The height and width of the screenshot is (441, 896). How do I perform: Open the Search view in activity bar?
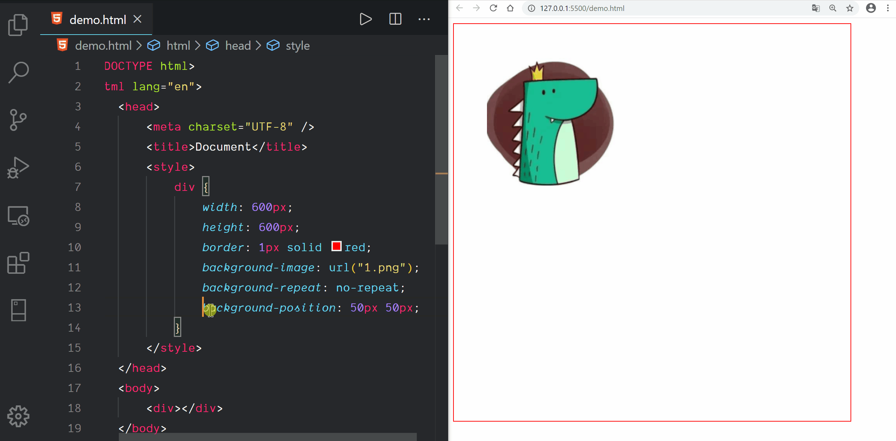coord(18,73)
